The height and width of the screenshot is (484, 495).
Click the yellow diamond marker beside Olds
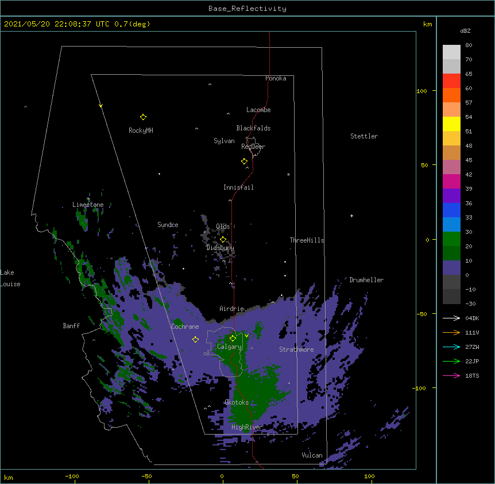click(x=223, y=239)
